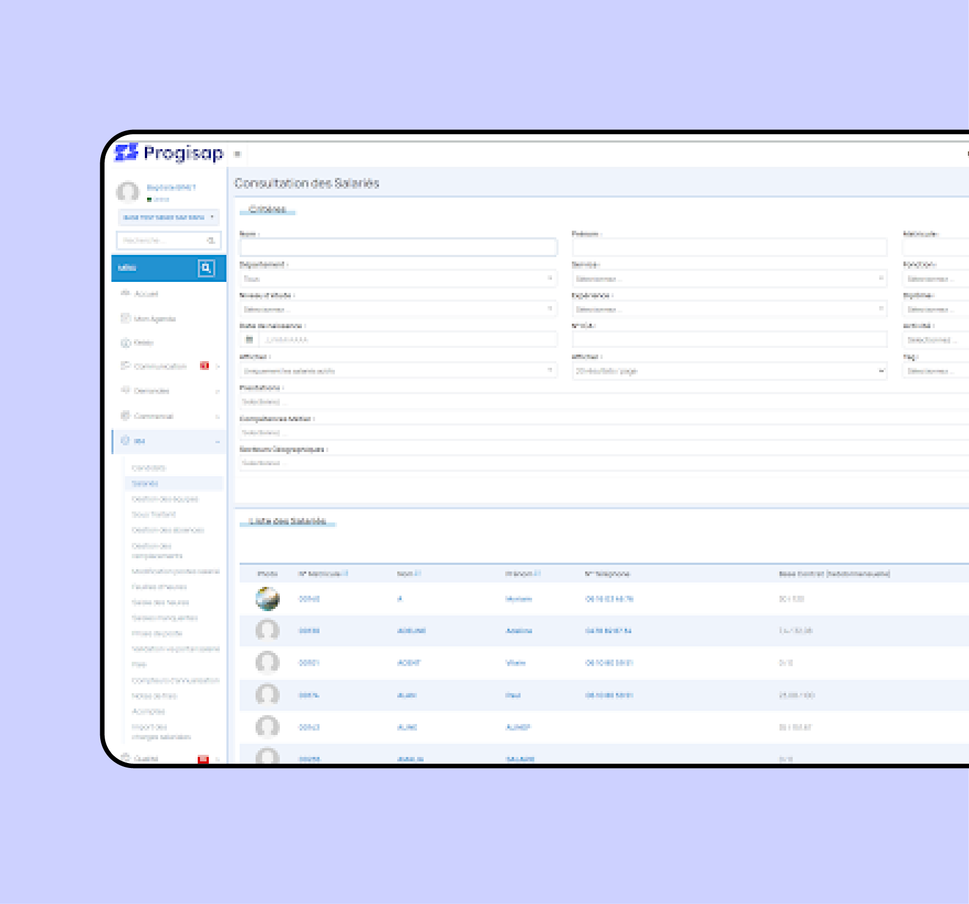Viewport: 969px width, 904px height.
Task: Open Candidats in the RH submenu
Action: pyautogui.click(x=149, y=468)
